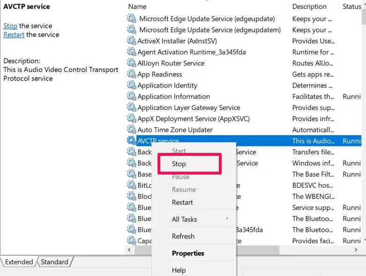Viewport: 366px width, 276px height.
Task: Click gear icon beside the Base row
Action: point(132,174)
